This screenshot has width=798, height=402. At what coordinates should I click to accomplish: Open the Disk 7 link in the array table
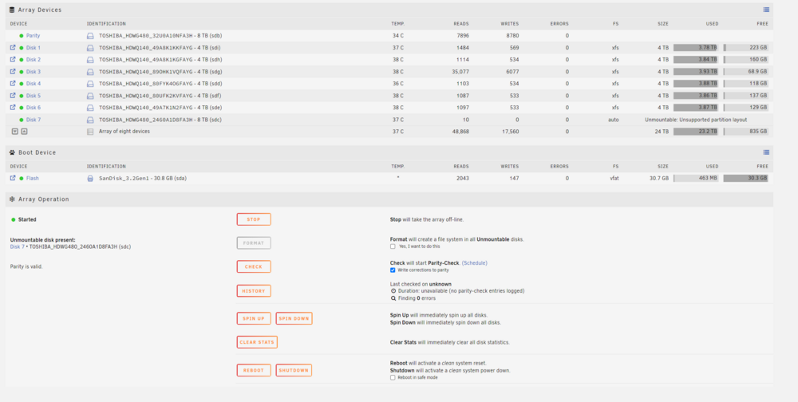point(34,120)
